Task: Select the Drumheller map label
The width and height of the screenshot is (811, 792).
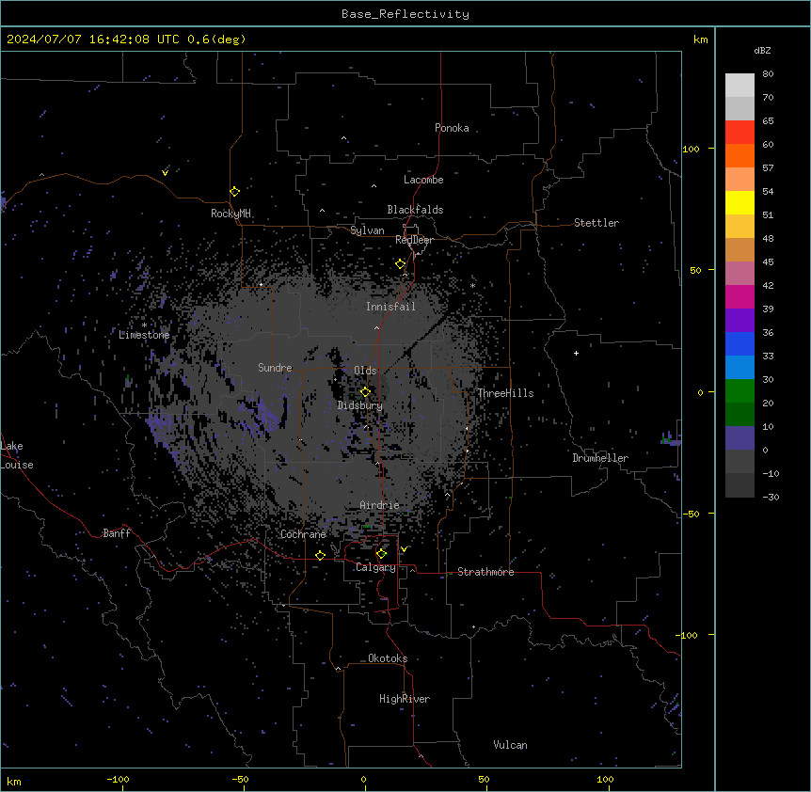Action: [600, 458]
